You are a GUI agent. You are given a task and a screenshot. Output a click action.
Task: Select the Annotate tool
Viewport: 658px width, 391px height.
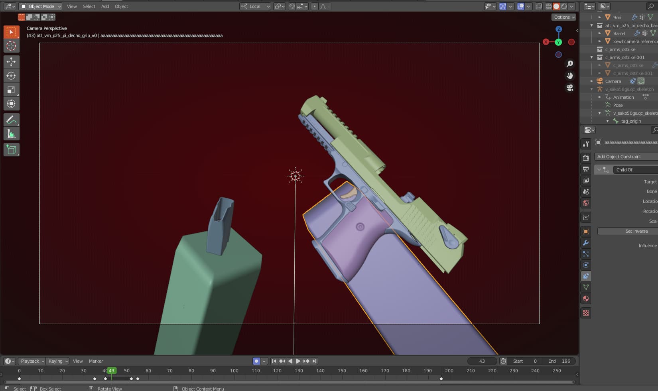[11, 120]
